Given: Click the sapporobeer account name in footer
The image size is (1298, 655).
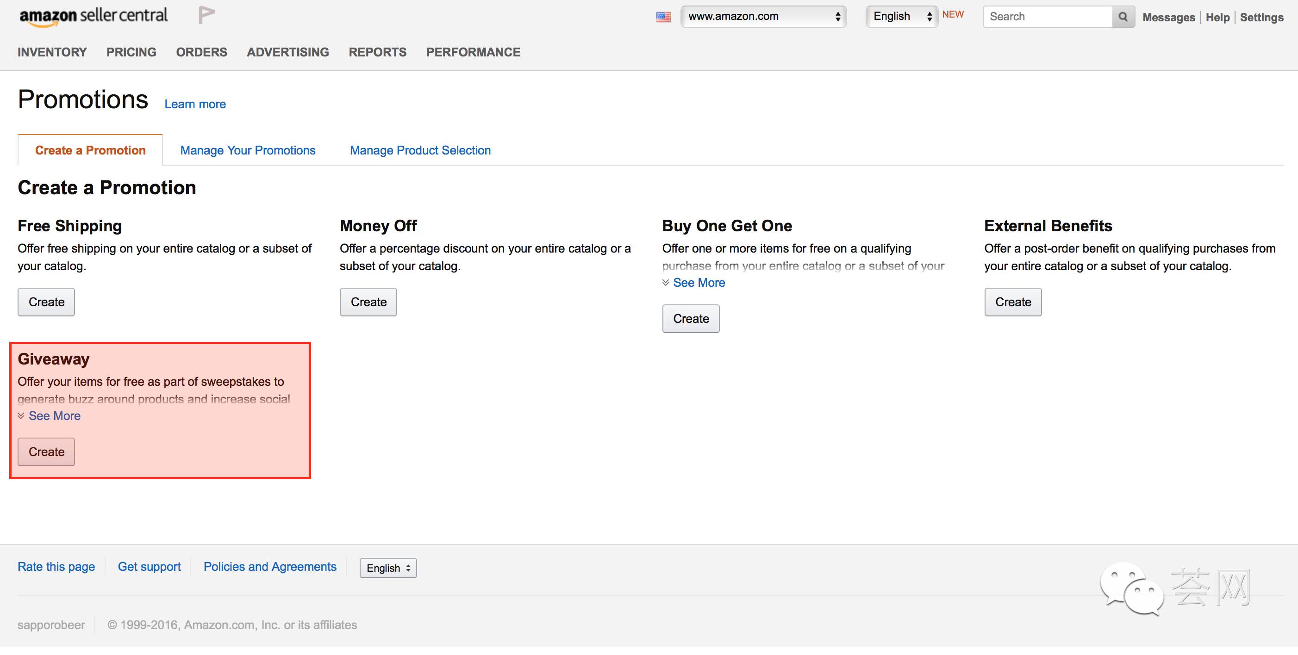Looking at the screenshot, I should pyautogui.click(x=51, y=625).
